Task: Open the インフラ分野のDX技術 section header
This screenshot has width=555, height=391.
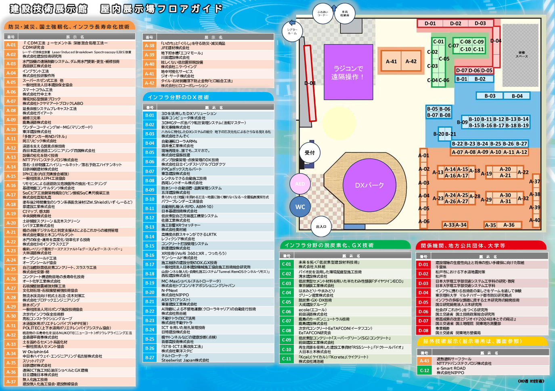Action: (x=208, y=97)
